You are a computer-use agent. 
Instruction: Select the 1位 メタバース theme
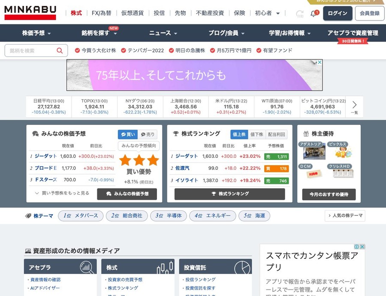tap(81, 216)
